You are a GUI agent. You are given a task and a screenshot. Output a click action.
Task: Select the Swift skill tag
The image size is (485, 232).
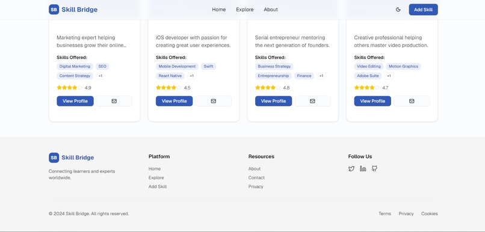click(x=208, y=67)
